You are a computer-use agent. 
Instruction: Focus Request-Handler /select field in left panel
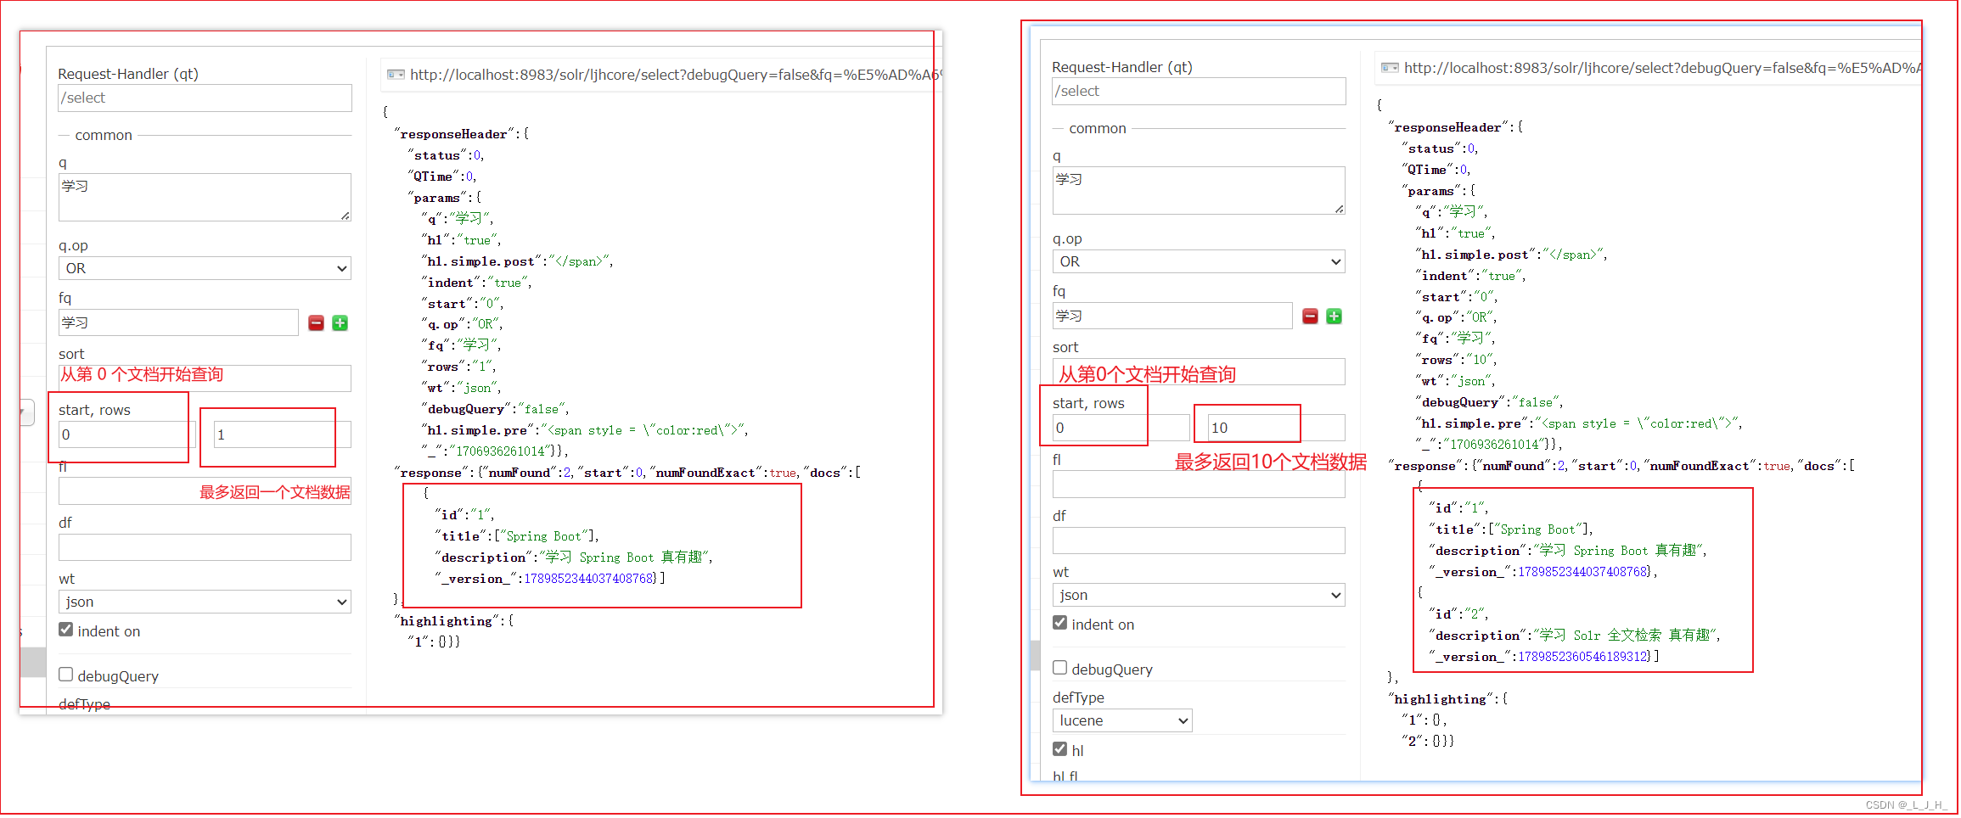tap(205, 98)
